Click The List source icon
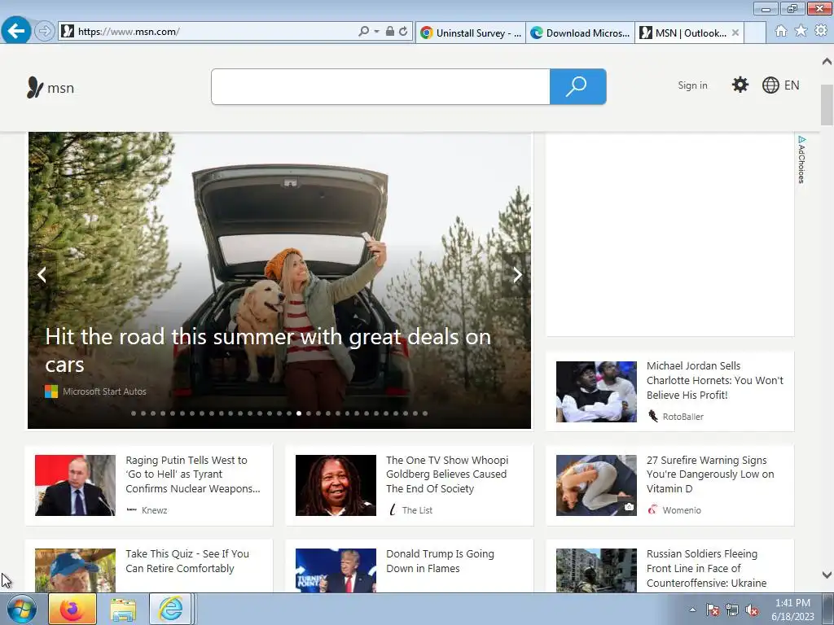 click(x=393, y=510)
